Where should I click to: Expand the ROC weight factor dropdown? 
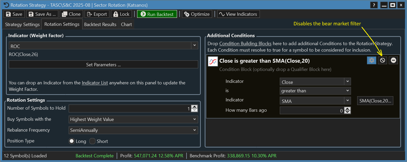194,45
